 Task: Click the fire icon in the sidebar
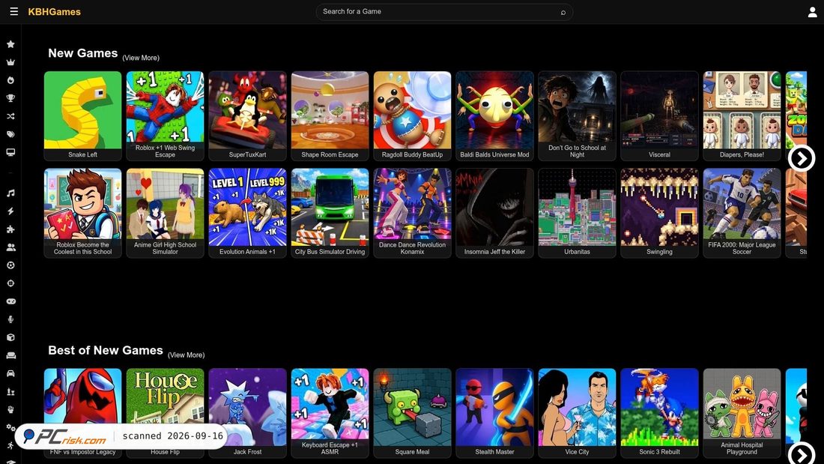click(x=10, y=80)
